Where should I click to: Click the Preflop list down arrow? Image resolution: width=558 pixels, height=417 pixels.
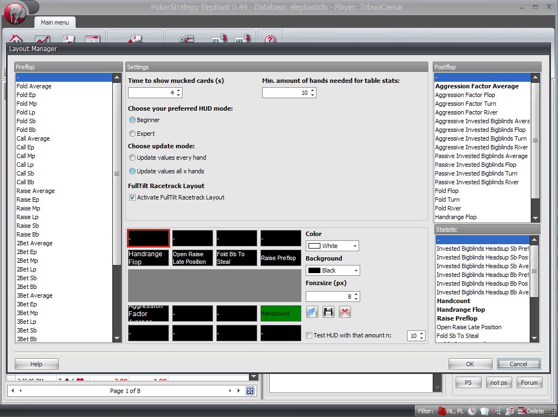click(117, 339)
